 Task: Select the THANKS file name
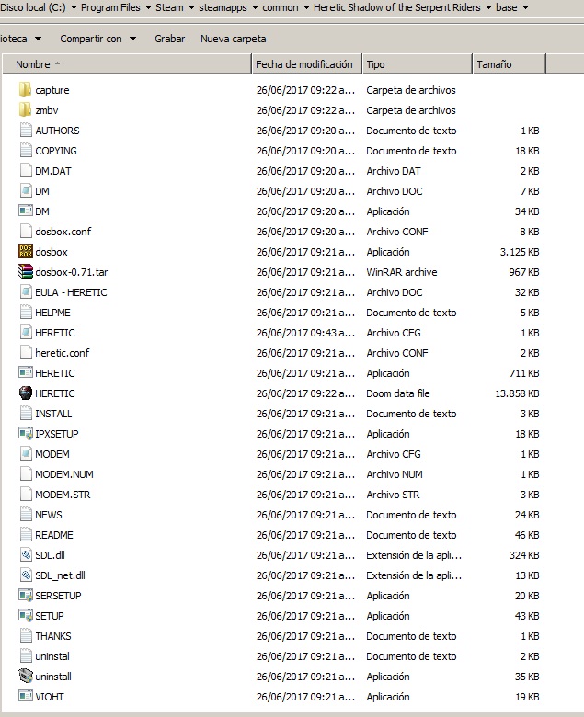[x=53, y=635]
